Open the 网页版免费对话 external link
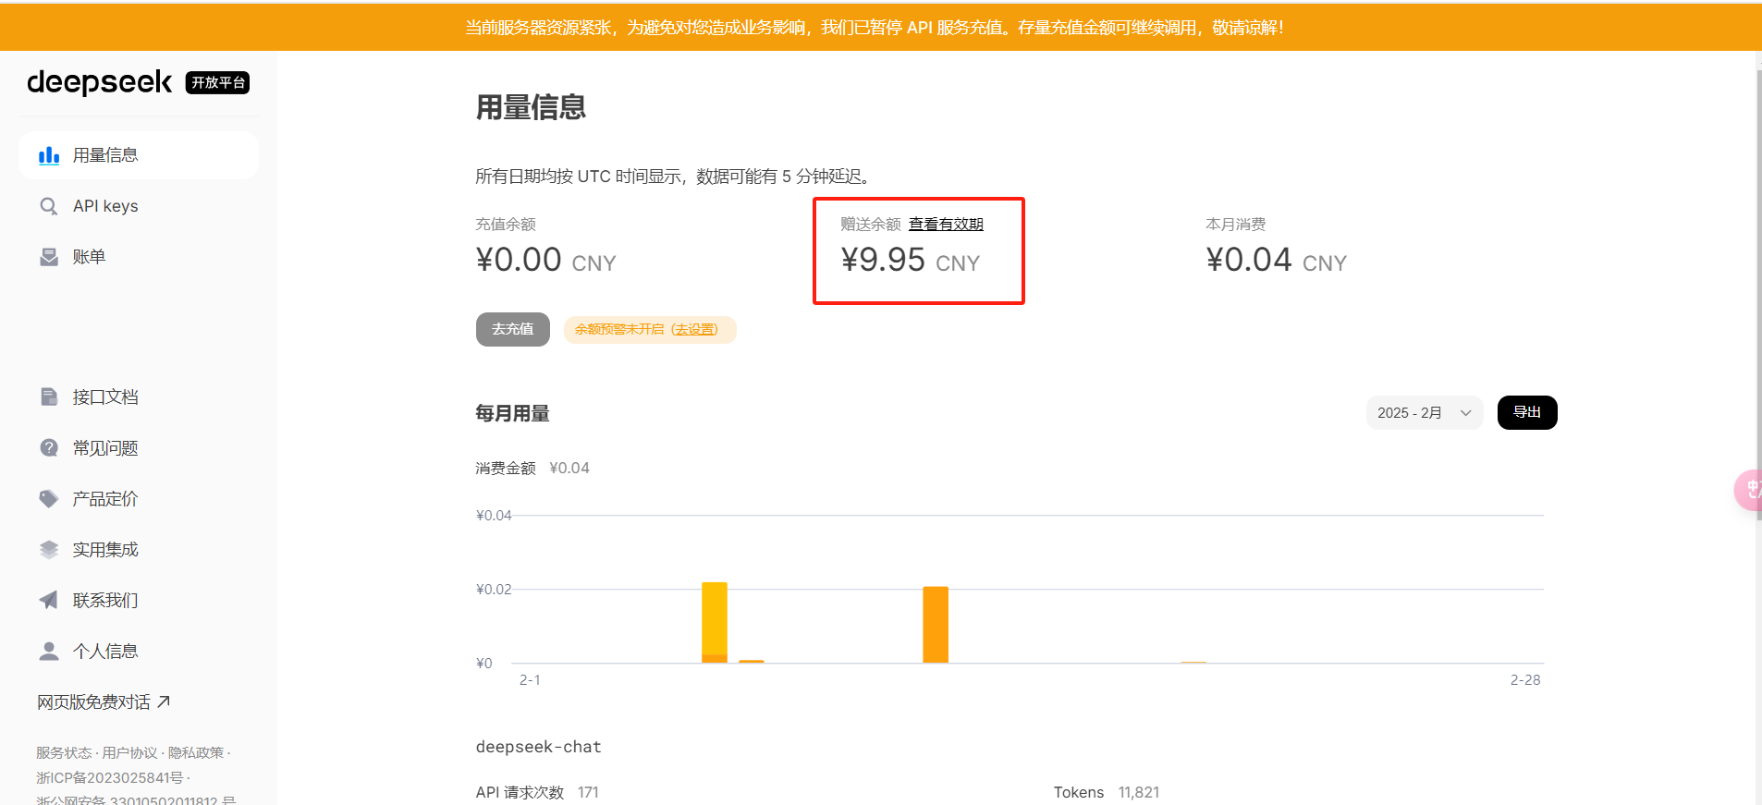The image size is (1762, 805). click(104, 702)
